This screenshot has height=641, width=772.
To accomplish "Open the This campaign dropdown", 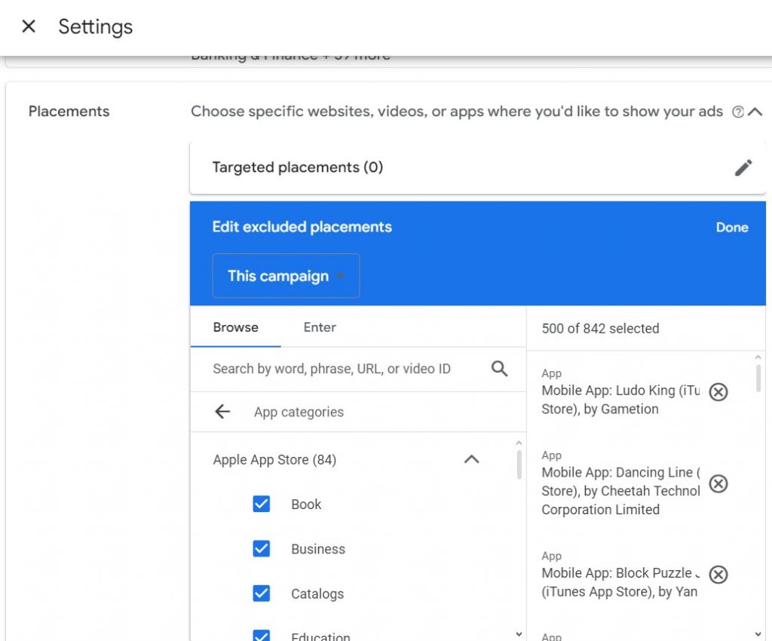I will pyautogui.click(x=286, y=276).
